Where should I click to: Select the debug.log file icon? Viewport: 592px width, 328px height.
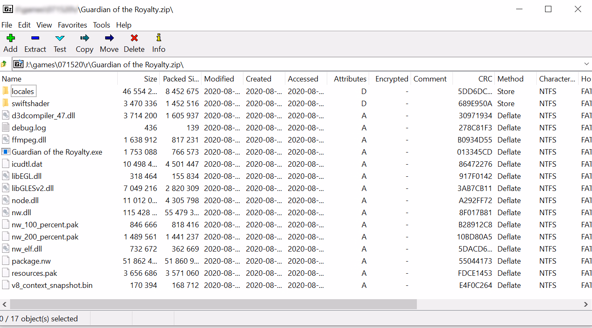[x=5, y=127]
